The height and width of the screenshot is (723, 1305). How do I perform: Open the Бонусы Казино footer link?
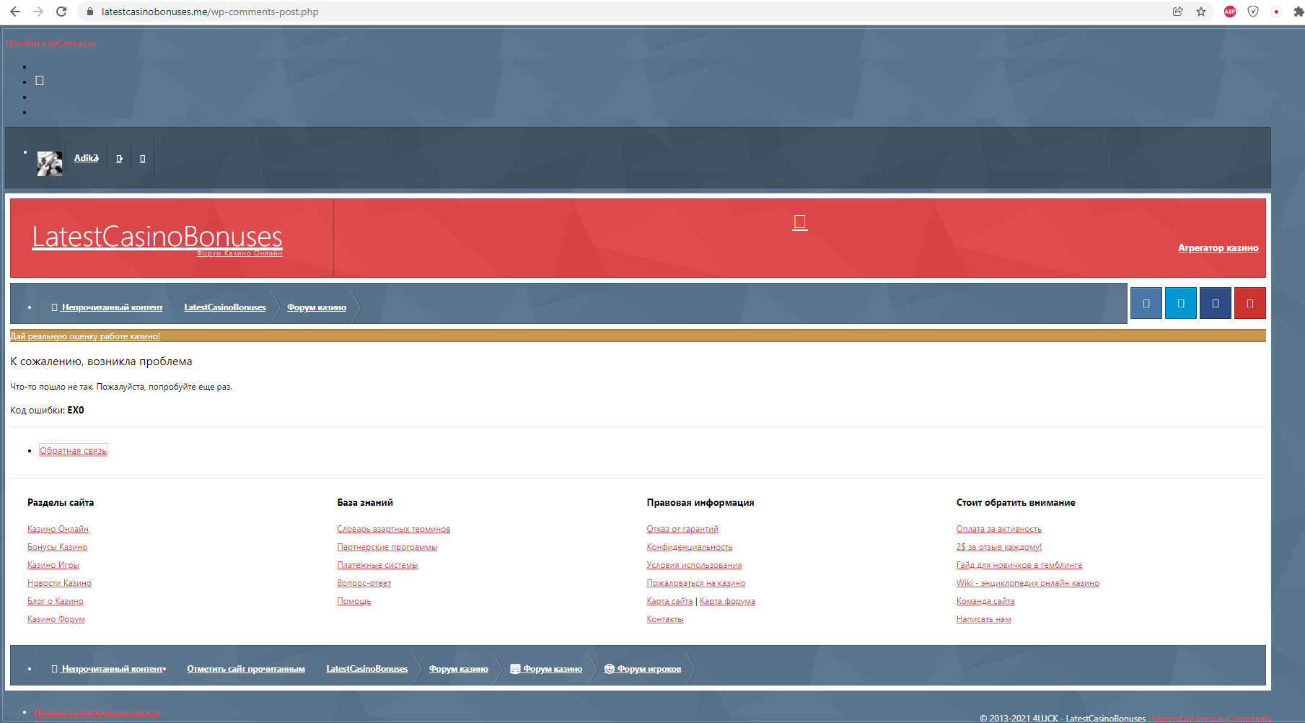[57, 547]
